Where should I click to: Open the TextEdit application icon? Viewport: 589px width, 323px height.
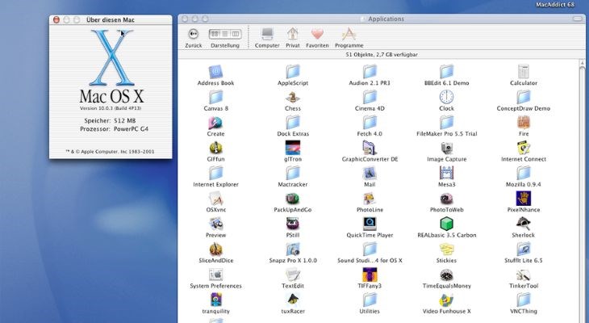pos(293,275)
